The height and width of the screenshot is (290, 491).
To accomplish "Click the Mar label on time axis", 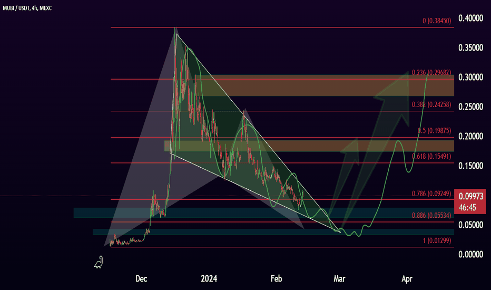I will [x=339, y=278].
